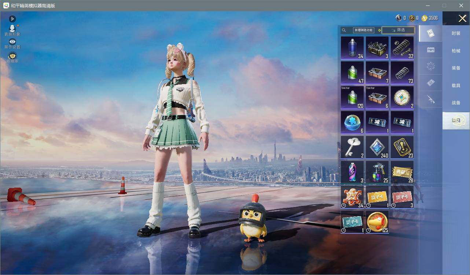
Task: Select the yellow 搭子卡 card
Action: (377, 197)
